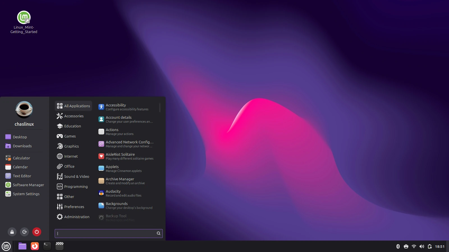Launch the terminal from the taskbar
Screen dimensions: 449x252
[47, 246]
